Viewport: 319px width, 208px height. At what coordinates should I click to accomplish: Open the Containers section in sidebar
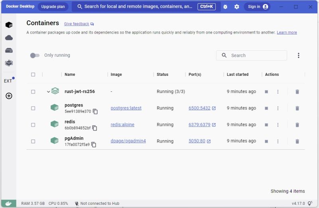coord(9,25)
